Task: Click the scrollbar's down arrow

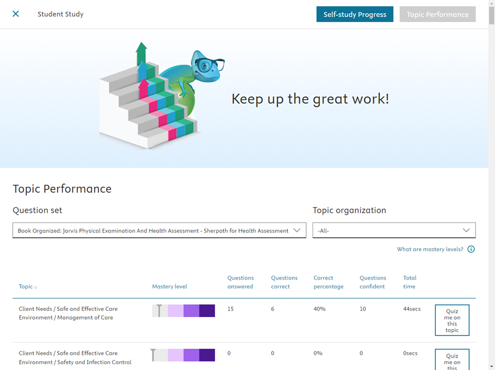Action: pos(492,366)
